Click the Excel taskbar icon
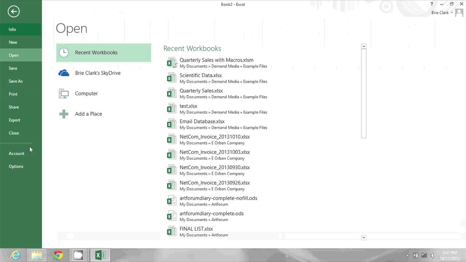Viewport: 466px width, 262px height. pos(100,255)
